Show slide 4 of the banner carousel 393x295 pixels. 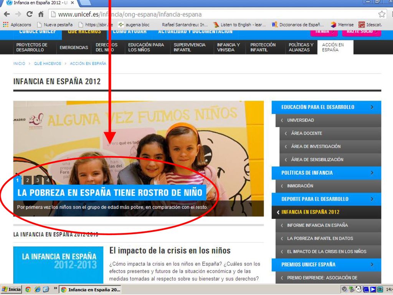(x=48, y=180)
